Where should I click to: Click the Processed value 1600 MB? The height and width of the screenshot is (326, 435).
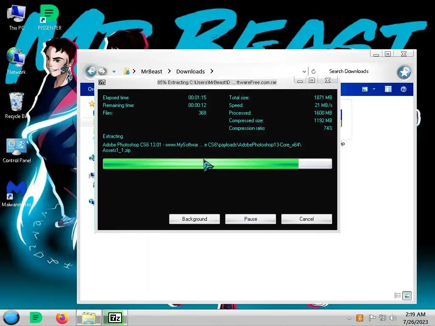tap(323, 113)
